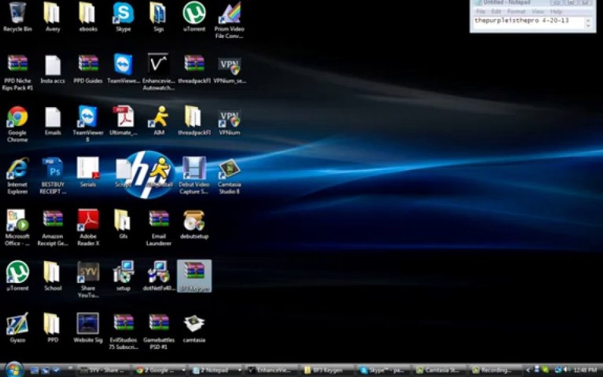Image resolution: width=603 pixels, height=377 pixels.
Task: Click the system tray clock
Action: click(585, 370)
